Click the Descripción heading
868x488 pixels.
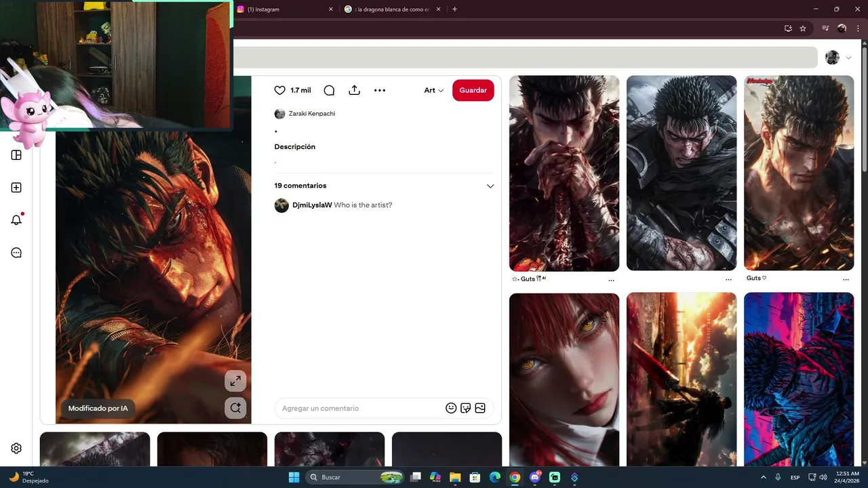coord(294,146)
